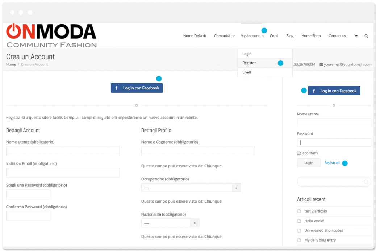
Task: Select Register from My Account menu
Action: [x=249, y=63]
